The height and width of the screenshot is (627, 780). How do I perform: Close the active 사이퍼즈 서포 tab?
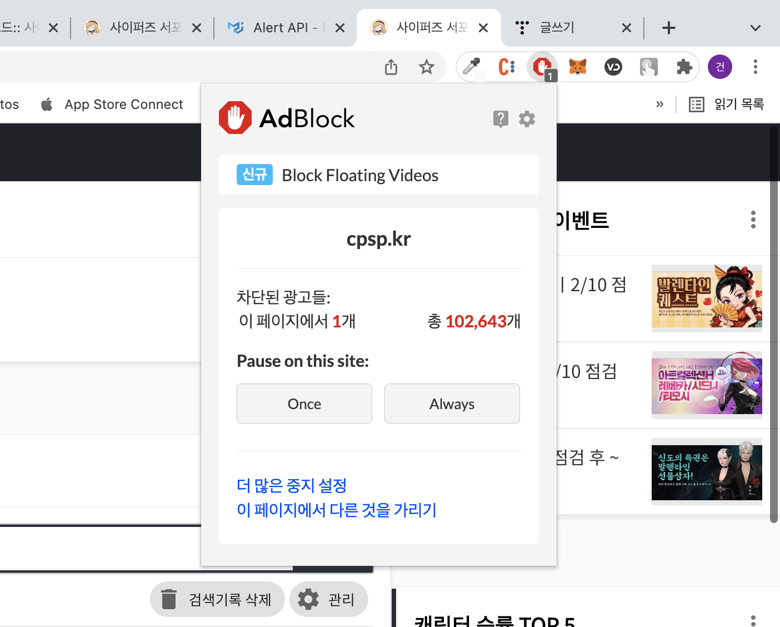click(483, 28)
